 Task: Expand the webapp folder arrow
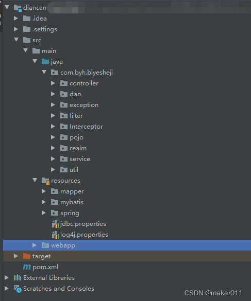(x=35, y=245)
